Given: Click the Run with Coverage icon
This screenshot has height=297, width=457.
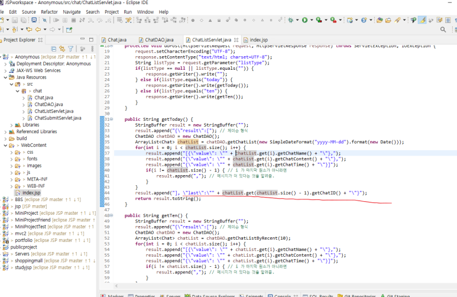Looking at the screenshot, I should click(x=319, y=20).
